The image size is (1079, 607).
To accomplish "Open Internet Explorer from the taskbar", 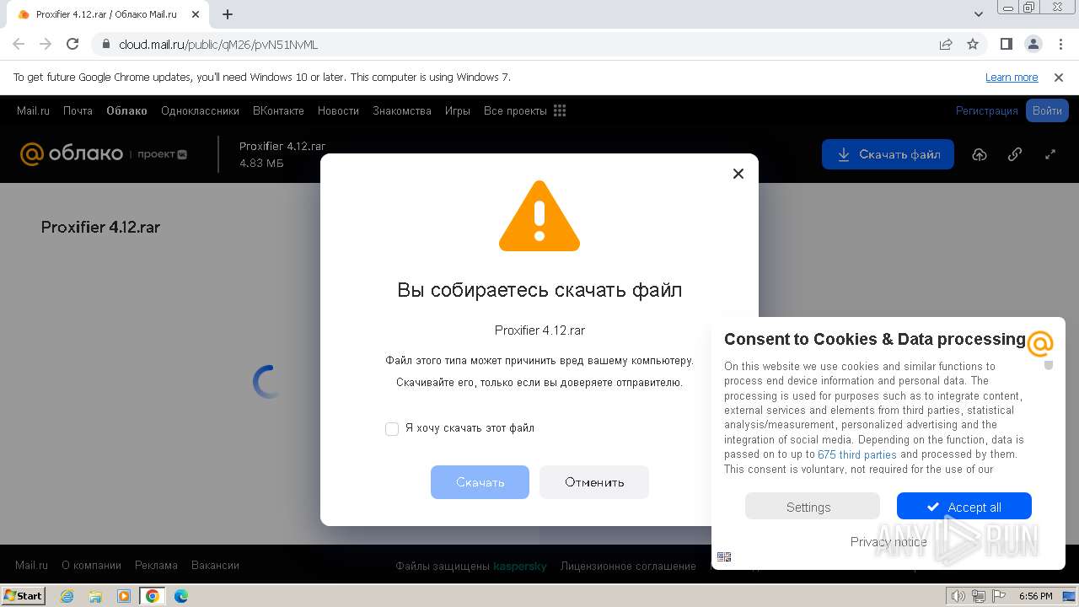I will (x=67, y=596).
